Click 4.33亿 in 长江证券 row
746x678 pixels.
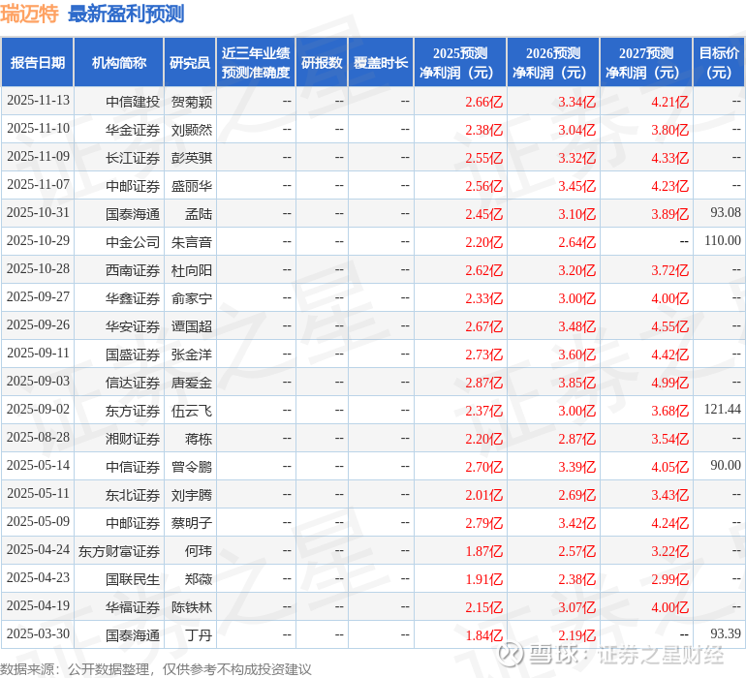point(669,158)
